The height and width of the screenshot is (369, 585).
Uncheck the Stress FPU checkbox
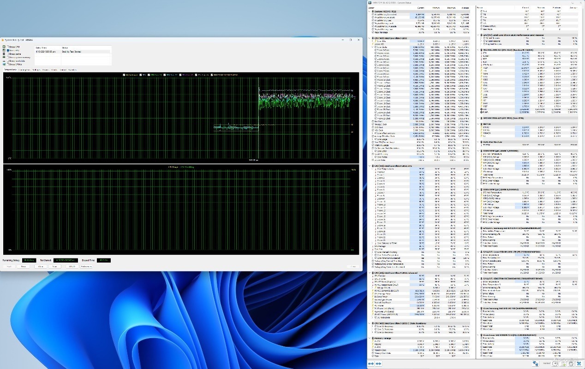[9, 50]
